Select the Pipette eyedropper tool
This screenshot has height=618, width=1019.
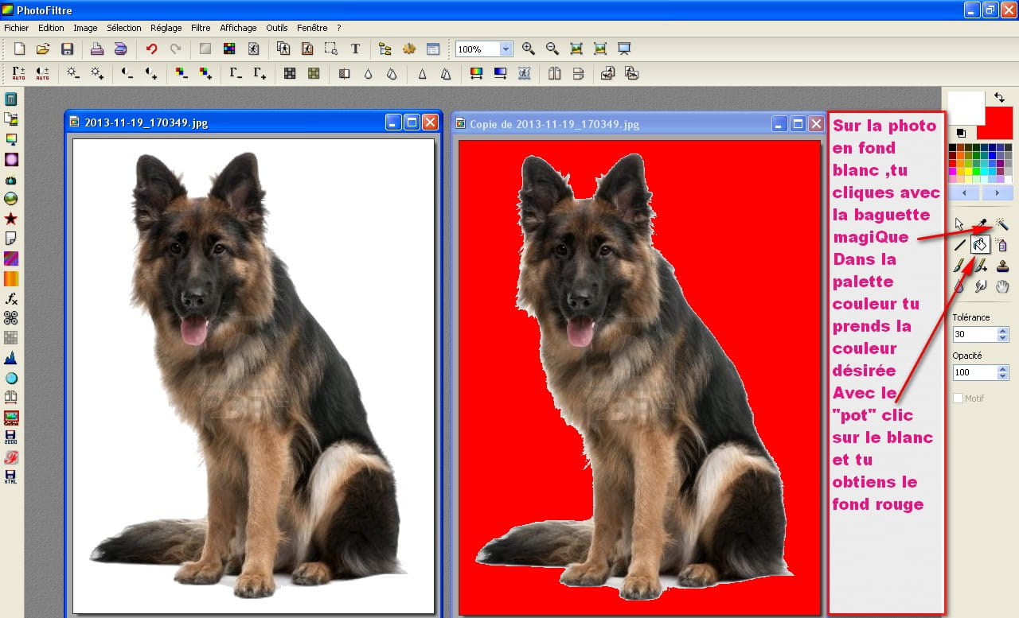[x=981, y=224]
